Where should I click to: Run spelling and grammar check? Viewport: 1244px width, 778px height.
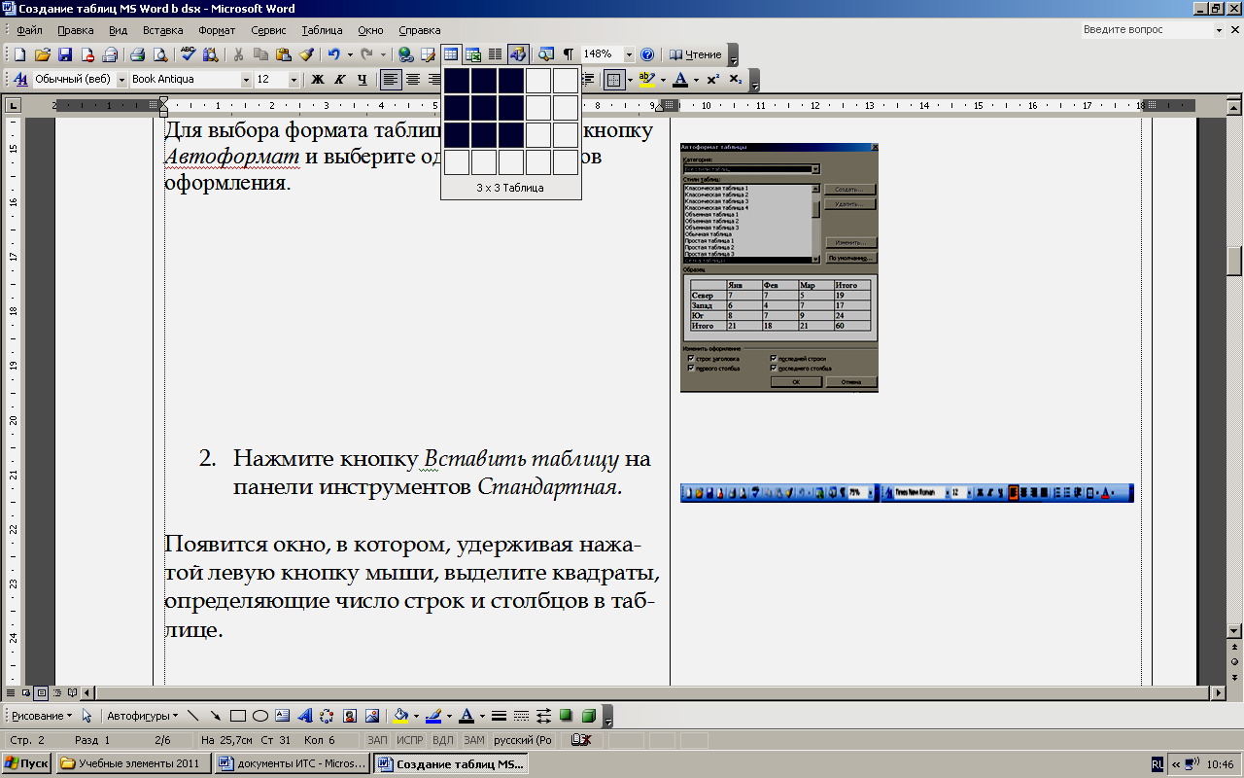[189, 54]
